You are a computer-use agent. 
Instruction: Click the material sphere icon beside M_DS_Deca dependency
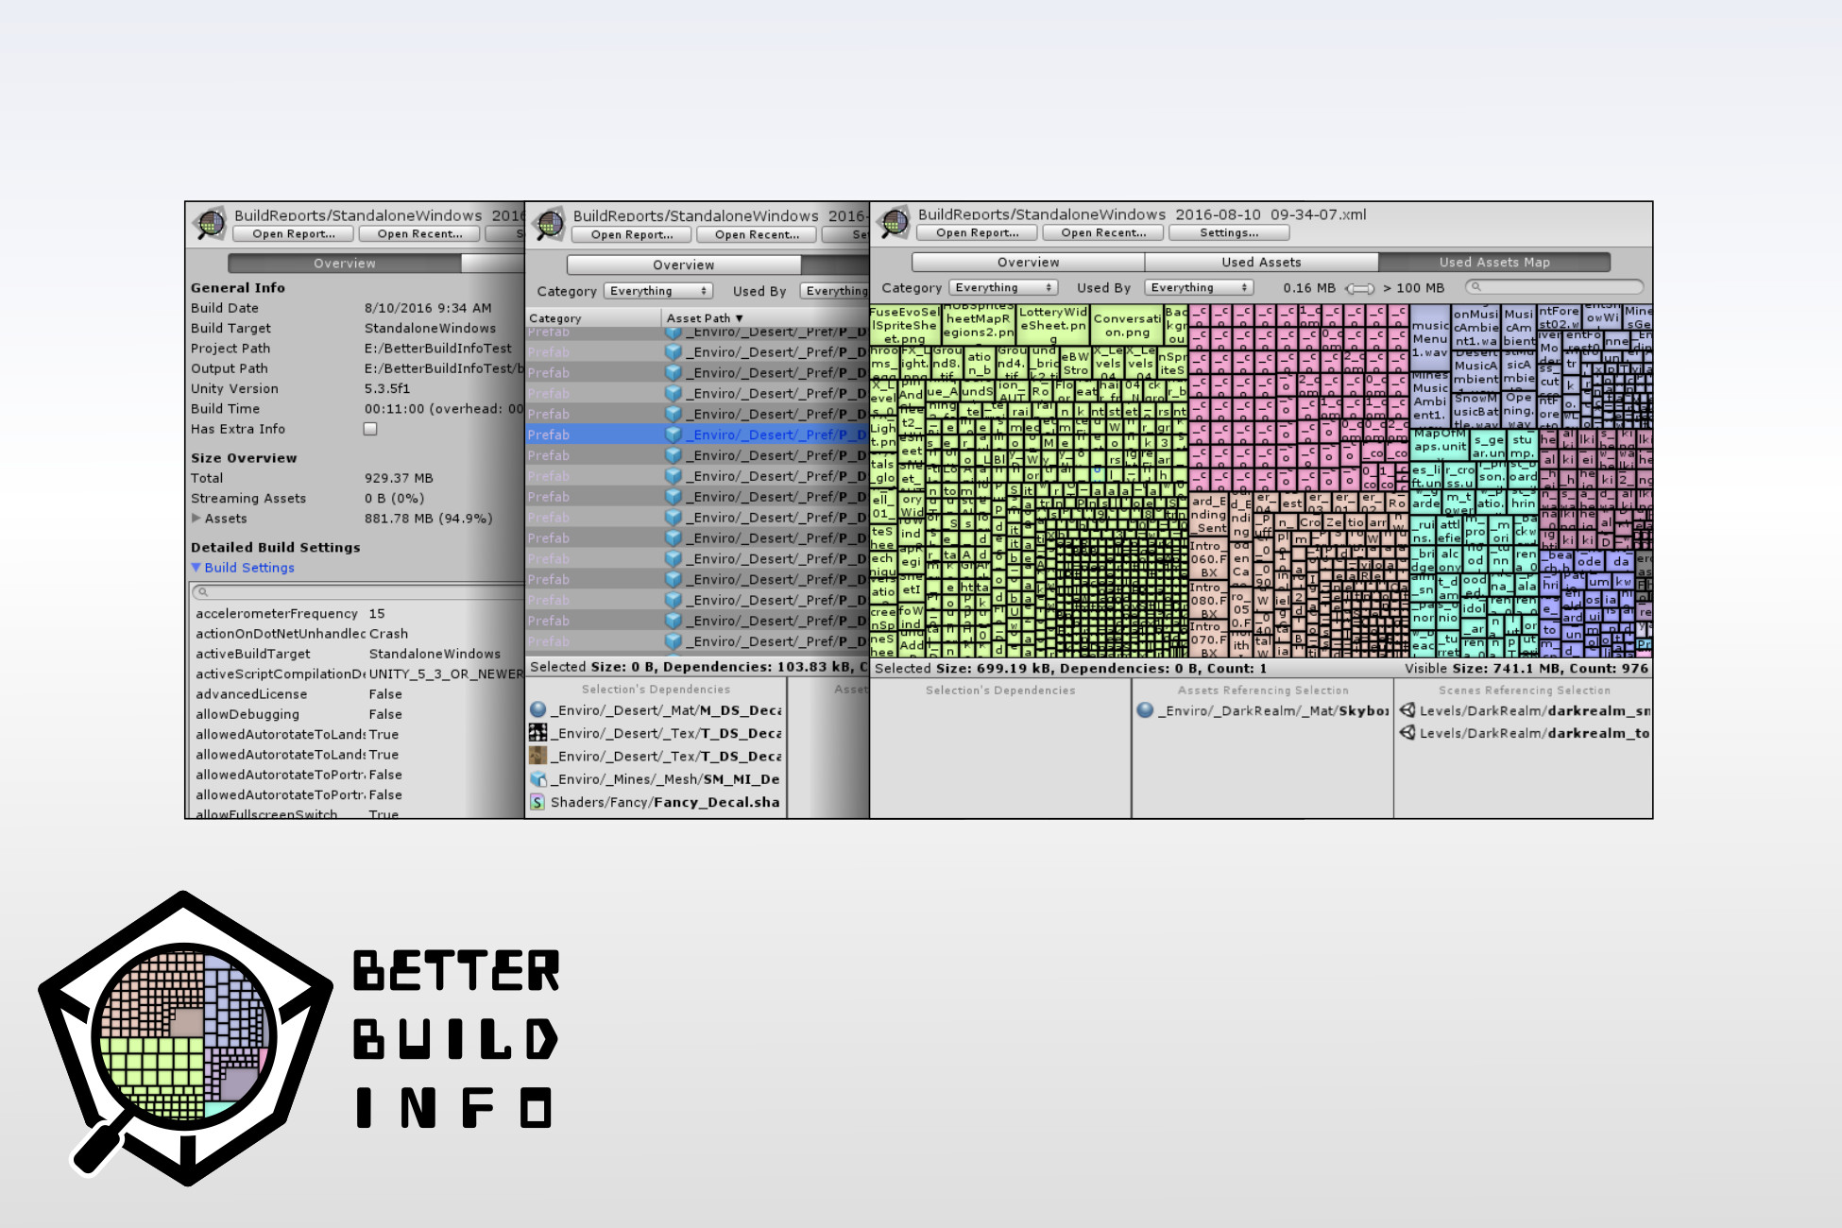538,709
